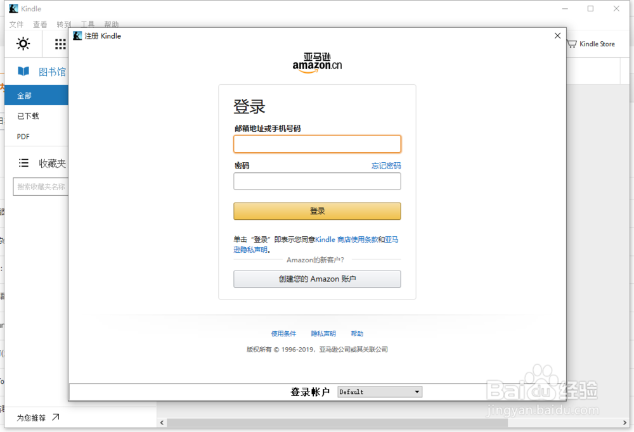Click the 忘记密码 link
This screenshot has height=432, width=634.
click(x=386, y=166)
